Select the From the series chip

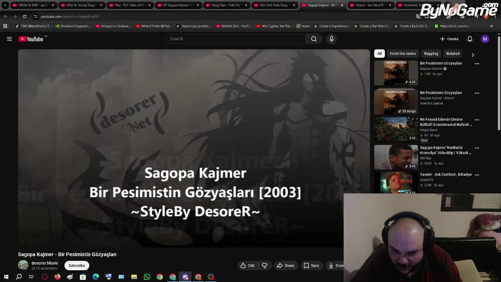(403, 54)
